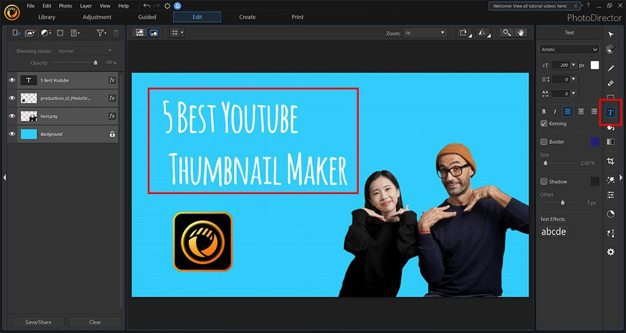Click the layer filter funnel icon

(x=101, y=33)
